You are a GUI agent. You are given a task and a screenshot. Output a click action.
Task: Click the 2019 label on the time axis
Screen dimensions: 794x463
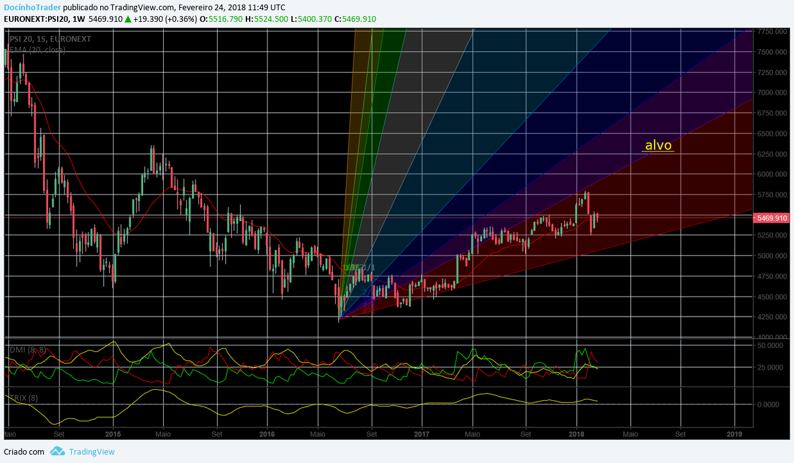(x=734, y=433)
